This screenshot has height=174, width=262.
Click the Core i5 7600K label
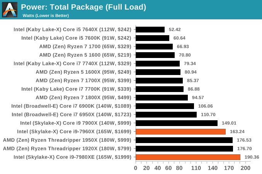77,38
